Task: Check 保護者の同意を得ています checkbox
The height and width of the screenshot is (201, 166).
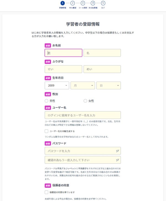Action: point(46,192)
